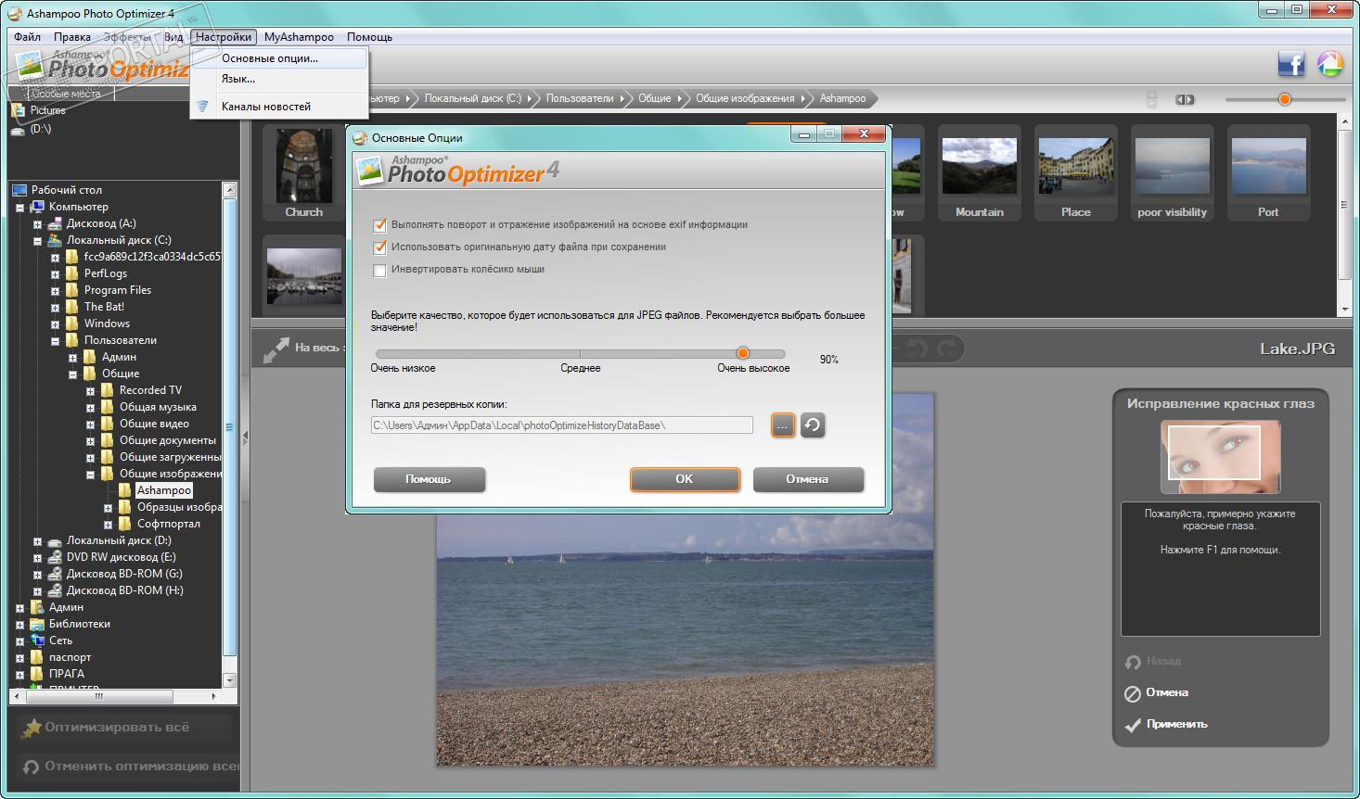Enable the Инвертировать колёсико мыши checkbox

[x=379, y=271]
